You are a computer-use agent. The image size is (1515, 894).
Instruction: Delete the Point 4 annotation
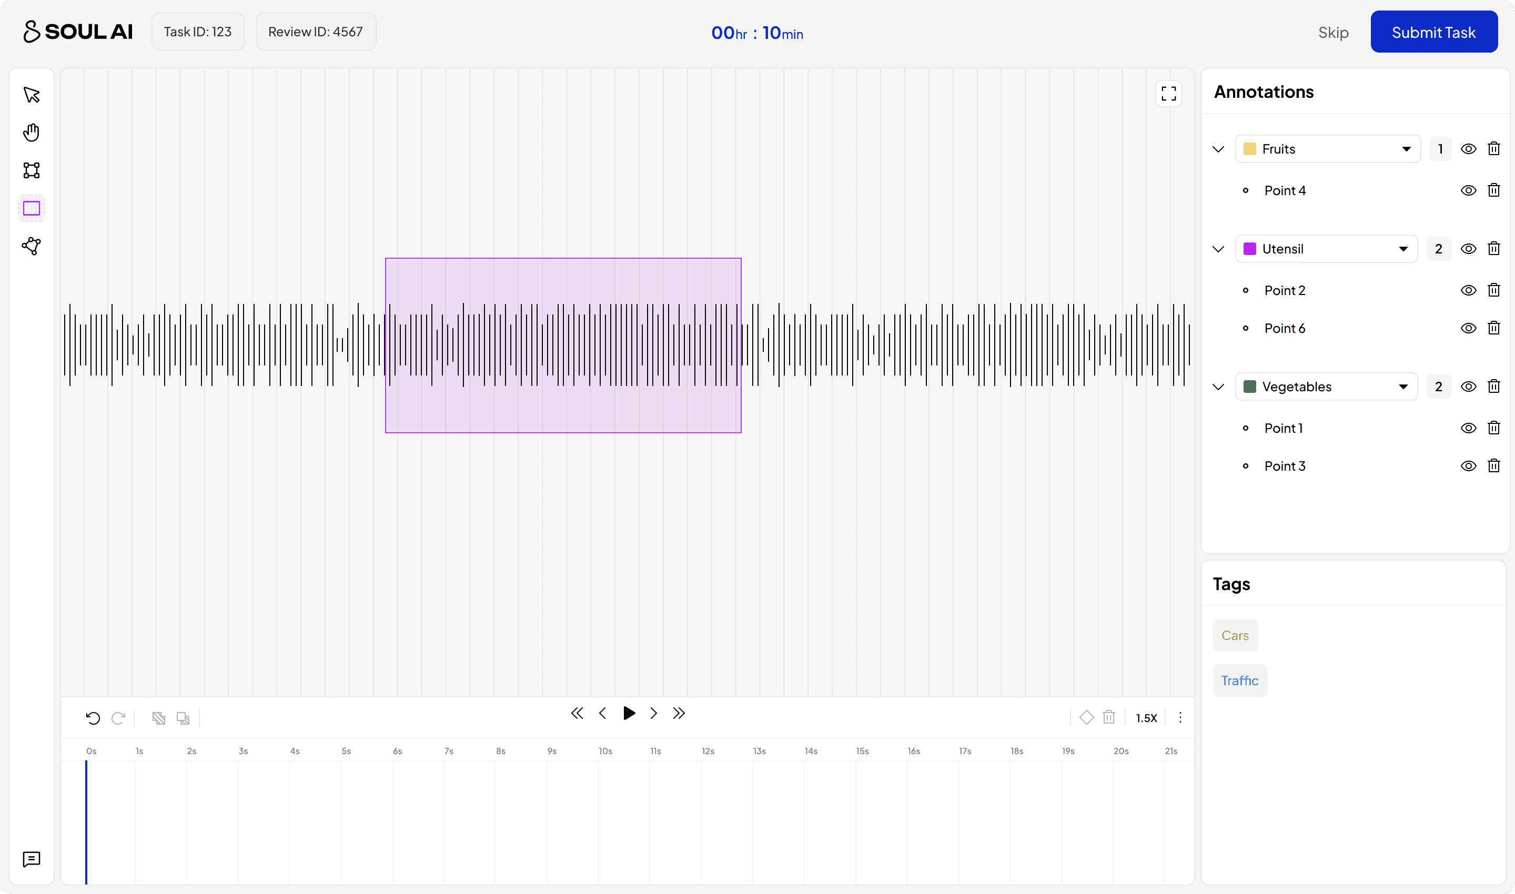(x=1493, y=190)
